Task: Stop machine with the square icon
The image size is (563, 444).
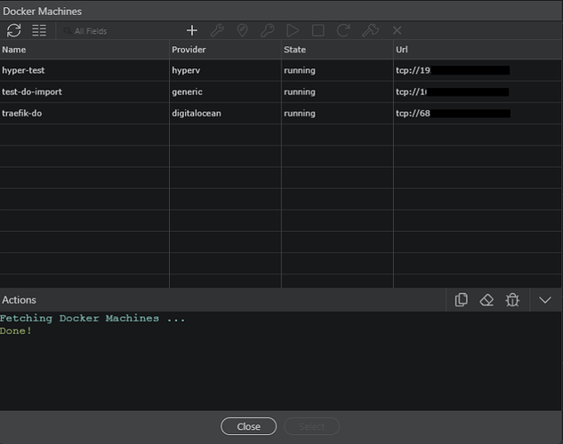Action: pyautogui.click(x=318, y=30)
